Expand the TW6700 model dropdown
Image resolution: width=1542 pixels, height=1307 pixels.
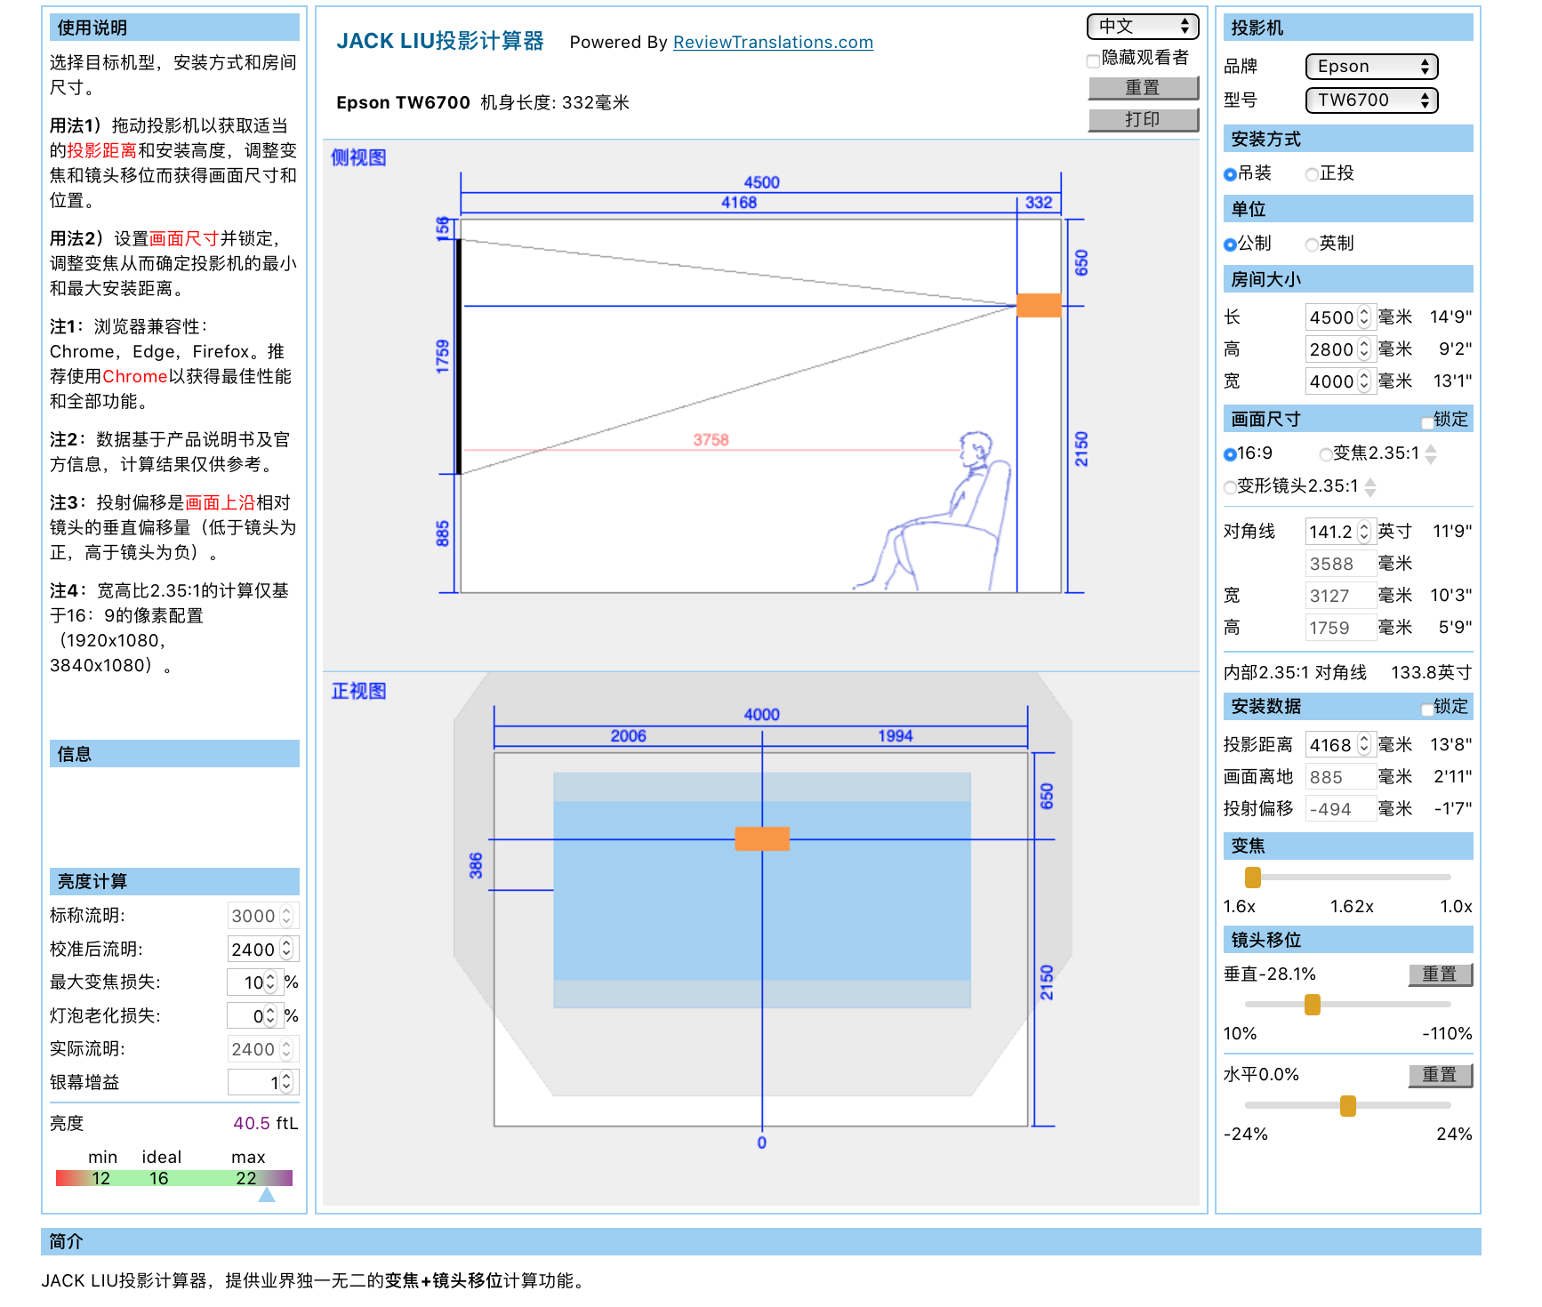pyautogui.click(x=1370, y=100)
